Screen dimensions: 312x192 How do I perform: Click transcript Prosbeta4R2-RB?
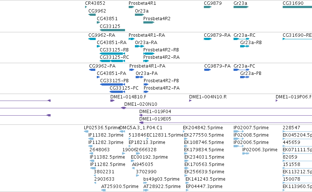[x=161, y=50]
